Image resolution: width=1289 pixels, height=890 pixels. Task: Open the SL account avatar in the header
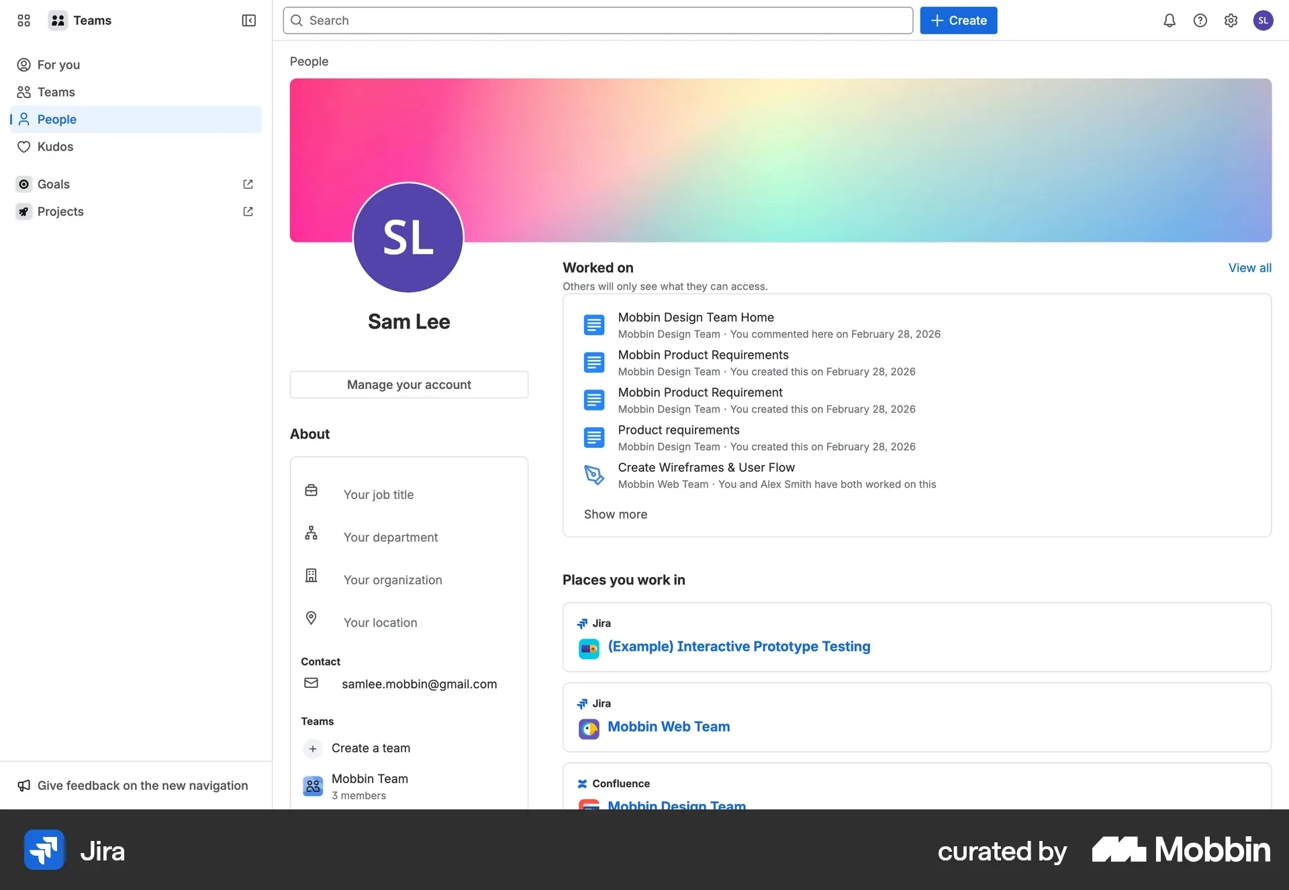coord(1263,21)
